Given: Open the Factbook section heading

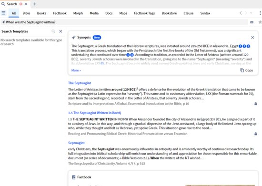Looking at the screenshot, I should pos(84,177).
